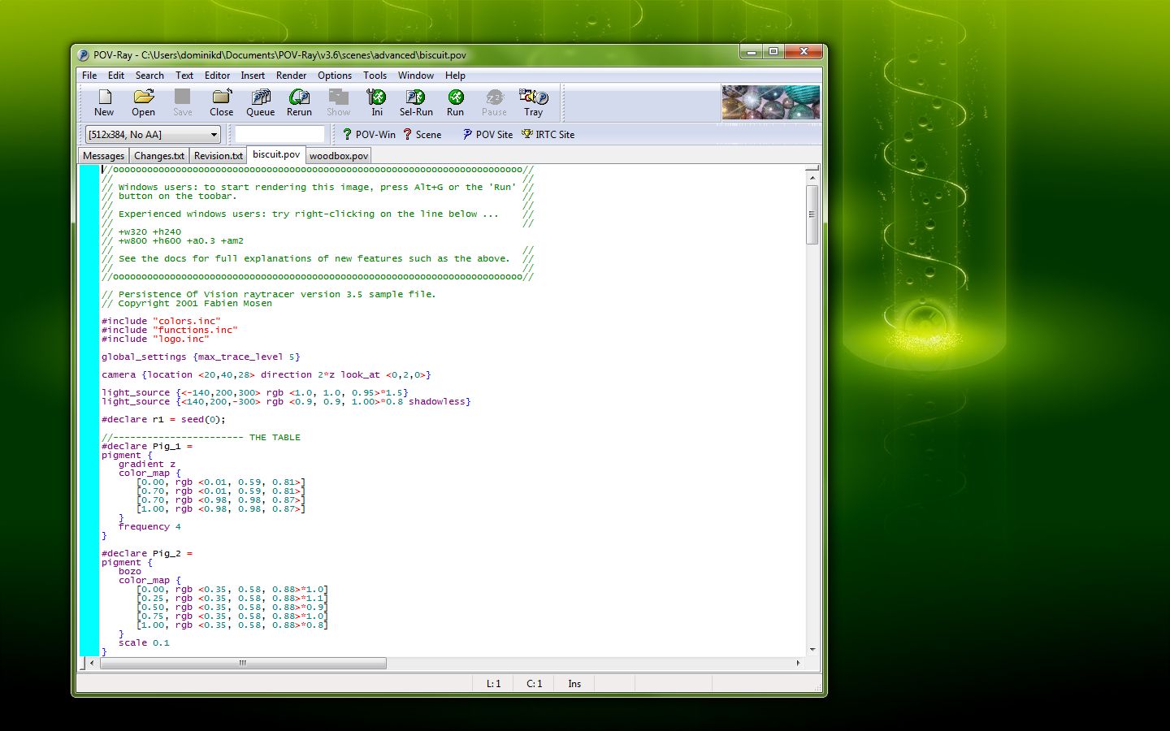
Task: Open the Insert menu
Action: [x=253, y=75]
